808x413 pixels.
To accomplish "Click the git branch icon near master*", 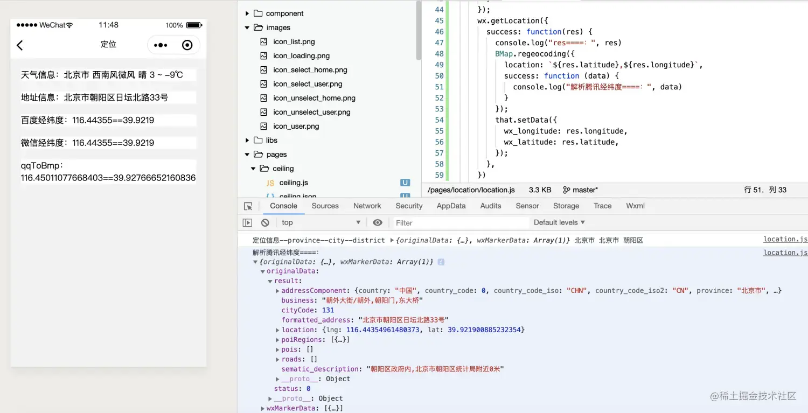I will tap(566, 190).
